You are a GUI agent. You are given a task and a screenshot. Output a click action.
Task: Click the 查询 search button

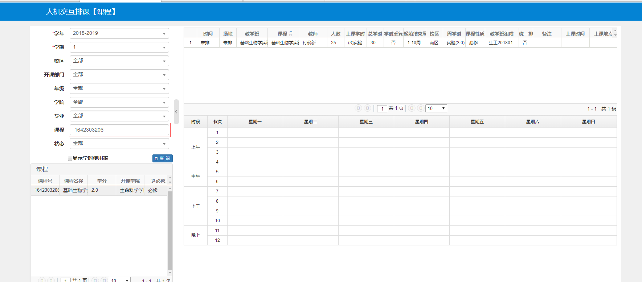(x=162, y=158)
